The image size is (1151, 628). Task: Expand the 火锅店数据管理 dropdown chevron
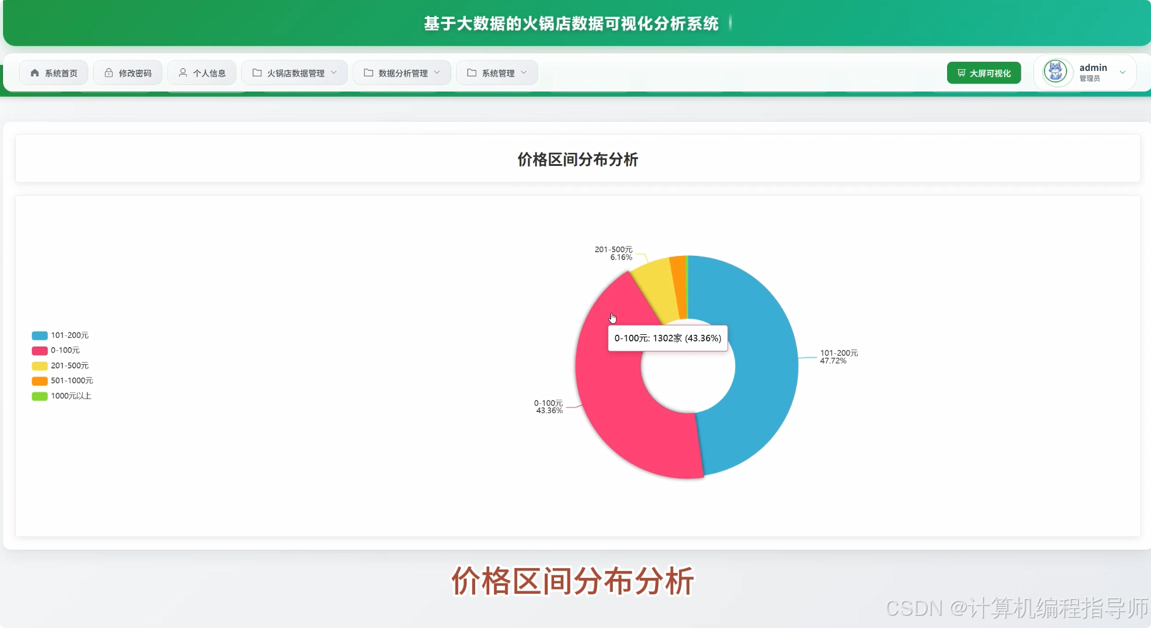tap(334, 72)
